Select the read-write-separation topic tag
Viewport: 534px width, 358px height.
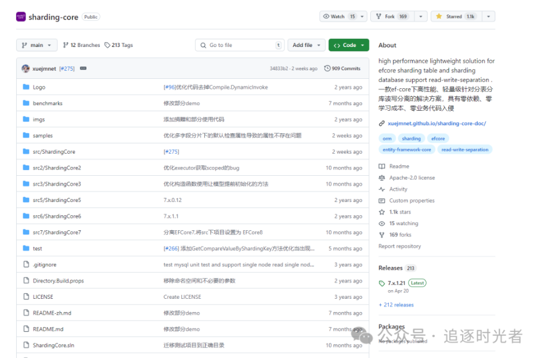(465, 150)
